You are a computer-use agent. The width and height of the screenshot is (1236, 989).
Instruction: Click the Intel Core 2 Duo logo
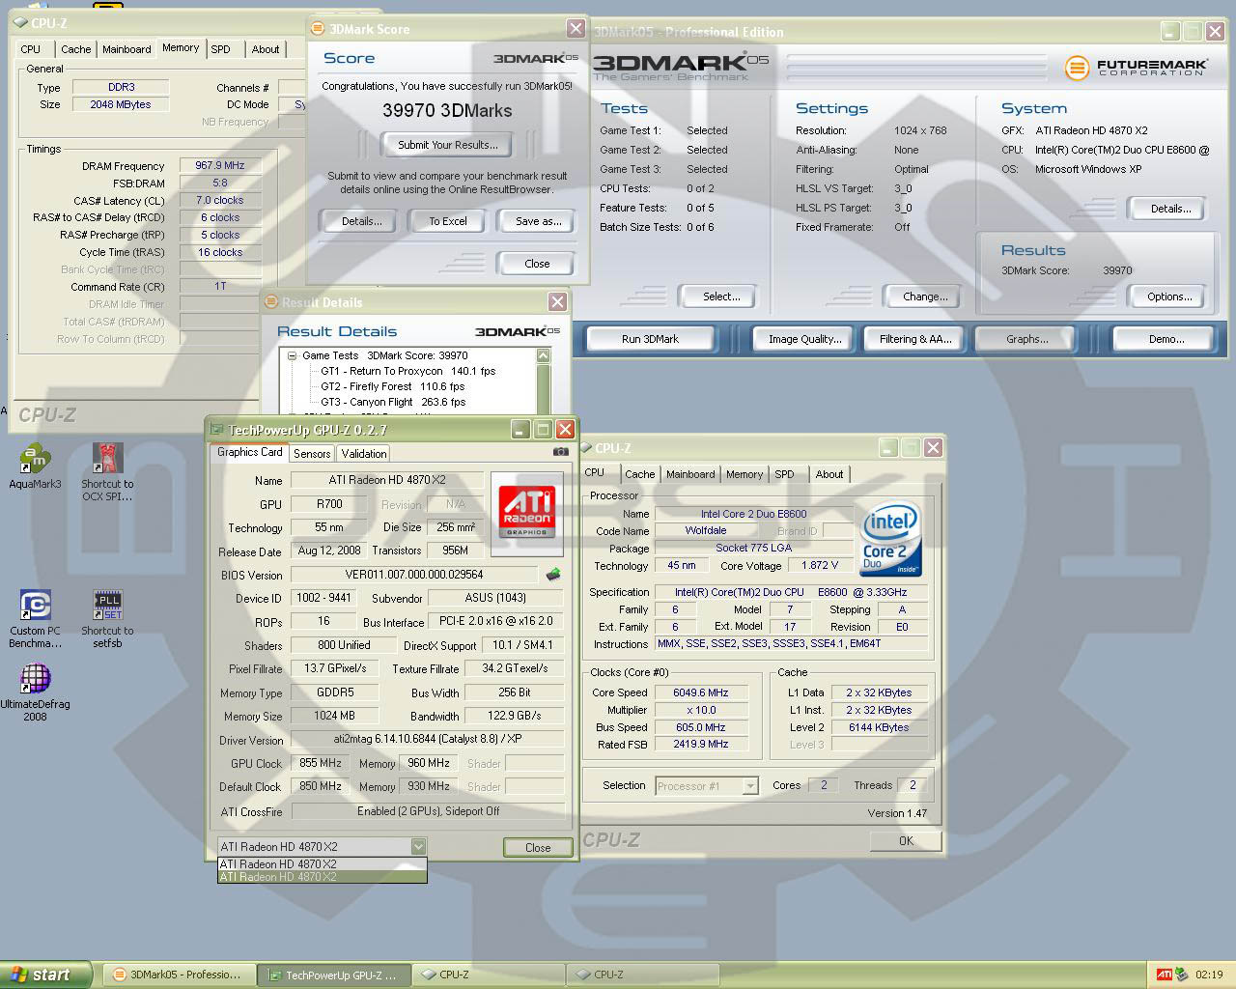click(890, 540)
